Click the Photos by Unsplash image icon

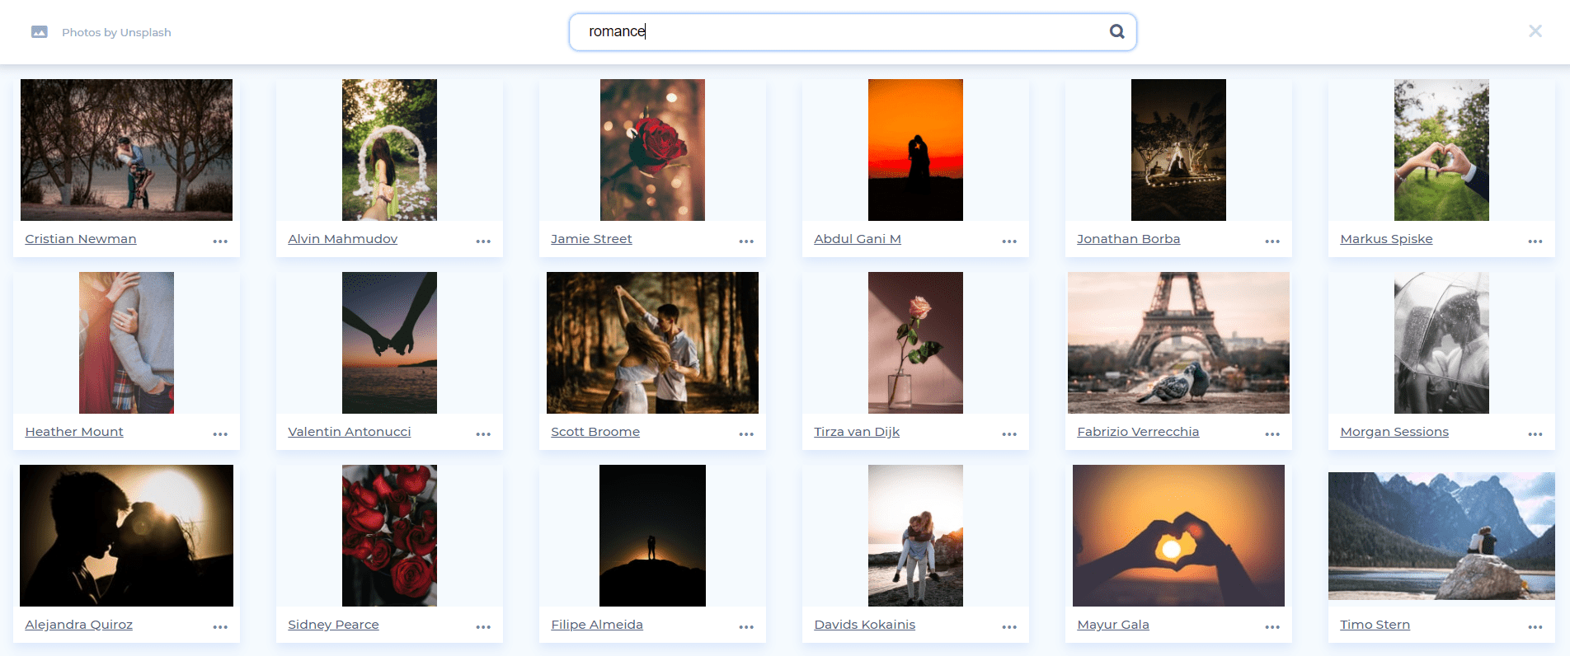click(x=39, y=32)
